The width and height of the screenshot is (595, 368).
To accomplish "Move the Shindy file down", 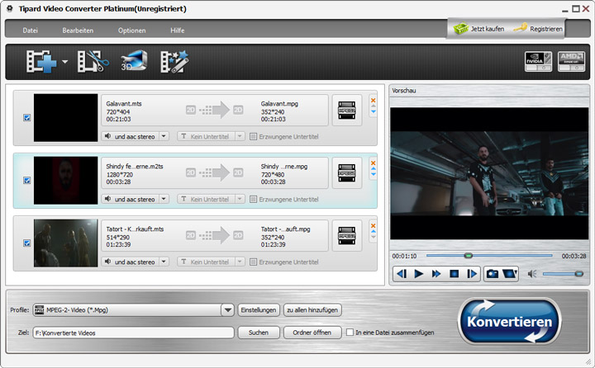I will point(373,174).
